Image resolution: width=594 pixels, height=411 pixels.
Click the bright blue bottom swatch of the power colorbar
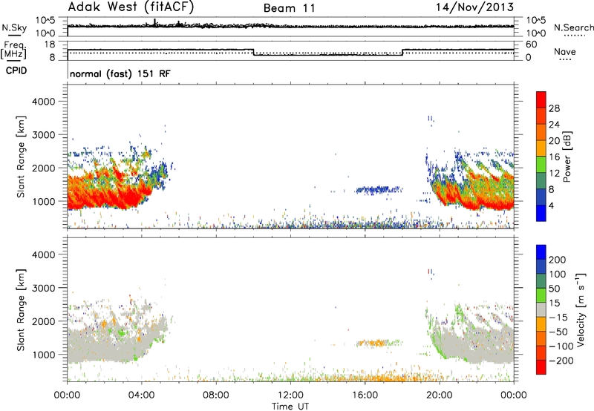coord(541,213)
